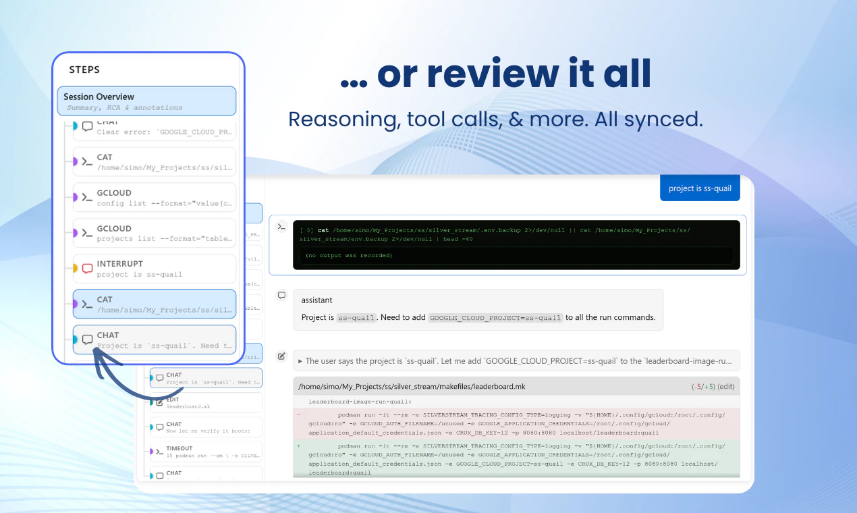
Task: Select the Session Overview step
Action: 146,101
